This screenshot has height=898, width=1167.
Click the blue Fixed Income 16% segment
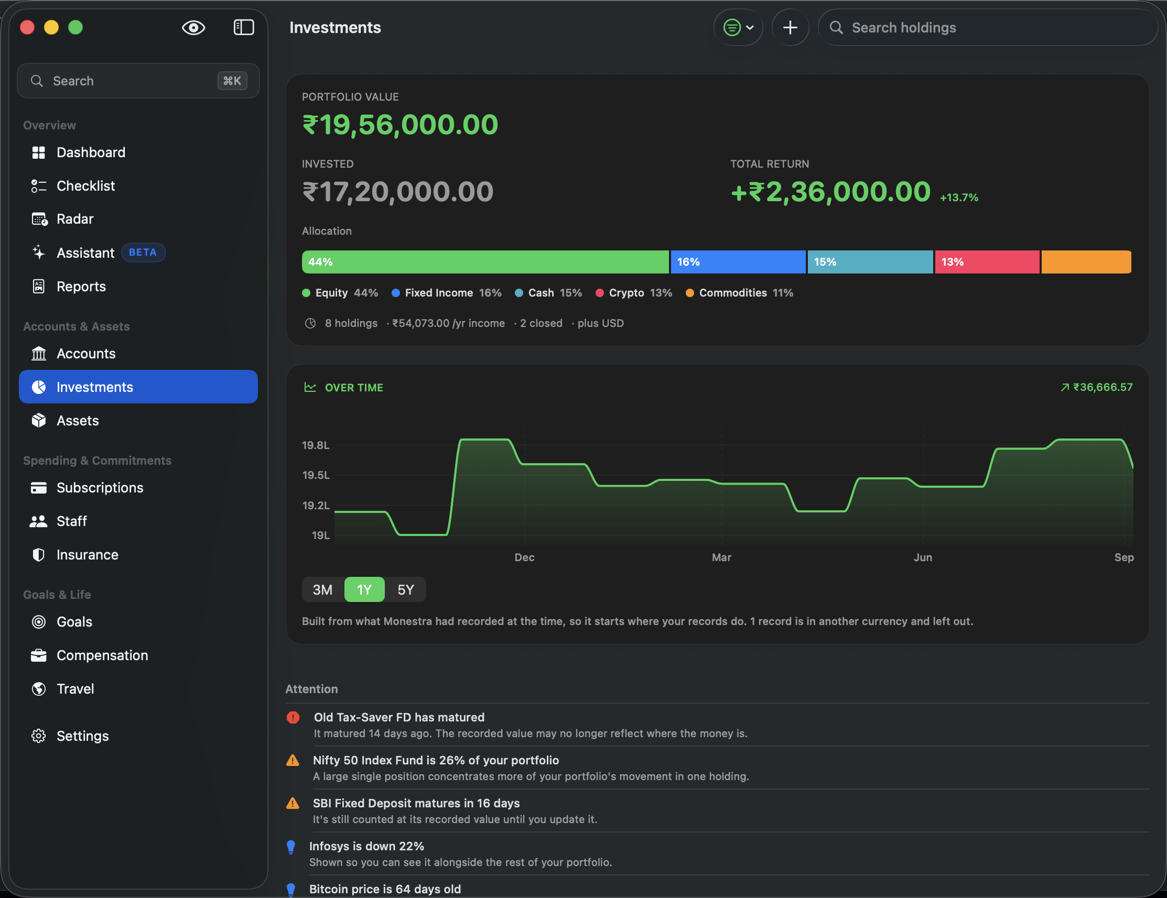point(738,261)
